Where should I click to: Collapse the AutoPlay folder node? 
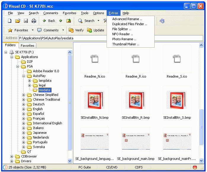pyautogui.click(x=24, y=76)
